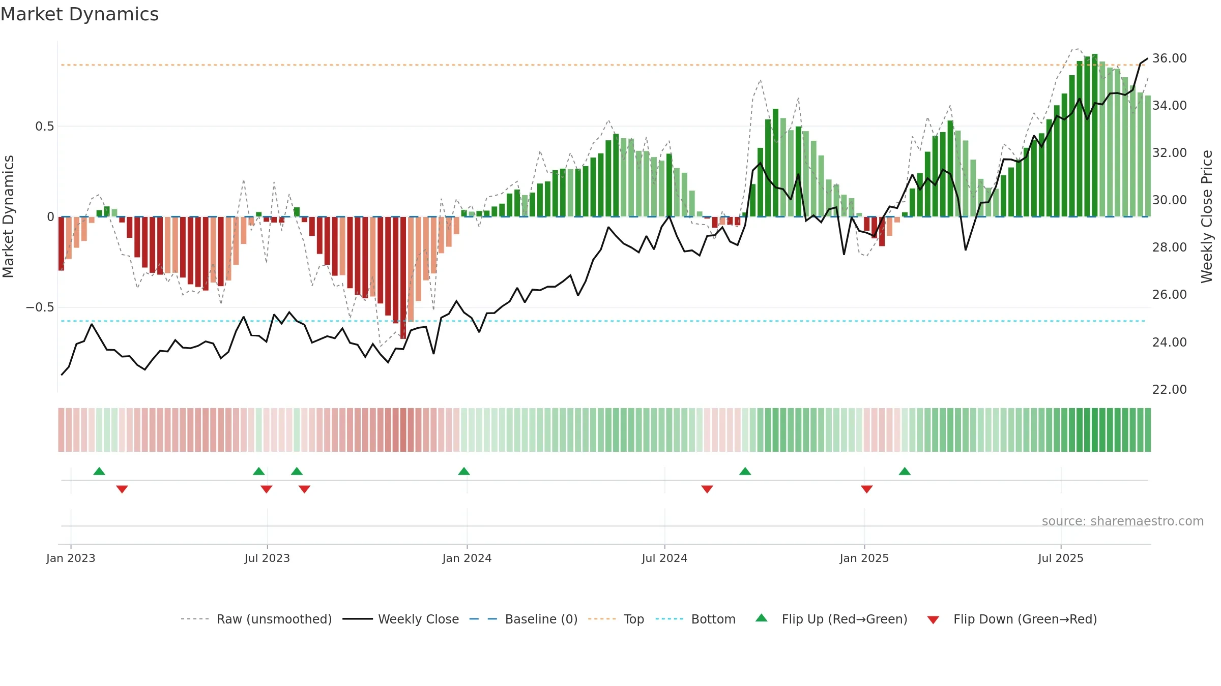Click the 22.00 price axis label

tap(1170, 390)
